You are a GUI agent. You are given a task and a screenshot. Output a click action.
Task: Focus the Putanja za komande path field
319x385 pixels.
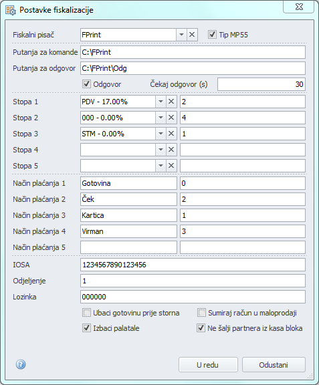(193, 52)
